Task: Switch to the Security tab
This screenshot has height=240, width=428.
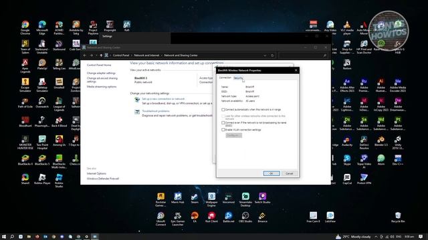Action: point(238,78)
